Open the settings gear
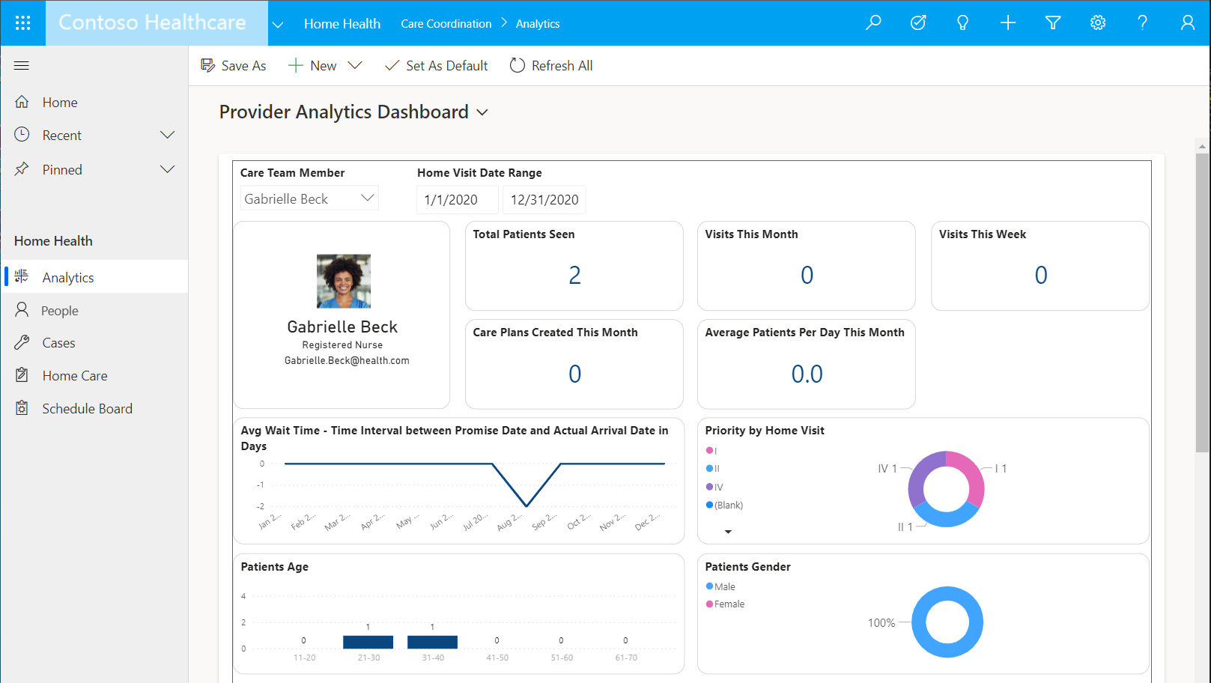The image size is (1211, 683). 1098,22
